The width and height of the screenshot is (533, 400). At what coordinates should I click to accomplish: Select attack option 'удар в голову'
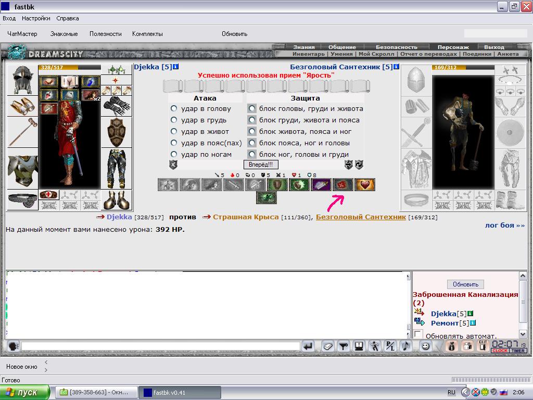pyautogui.click(x=174, y=108)
